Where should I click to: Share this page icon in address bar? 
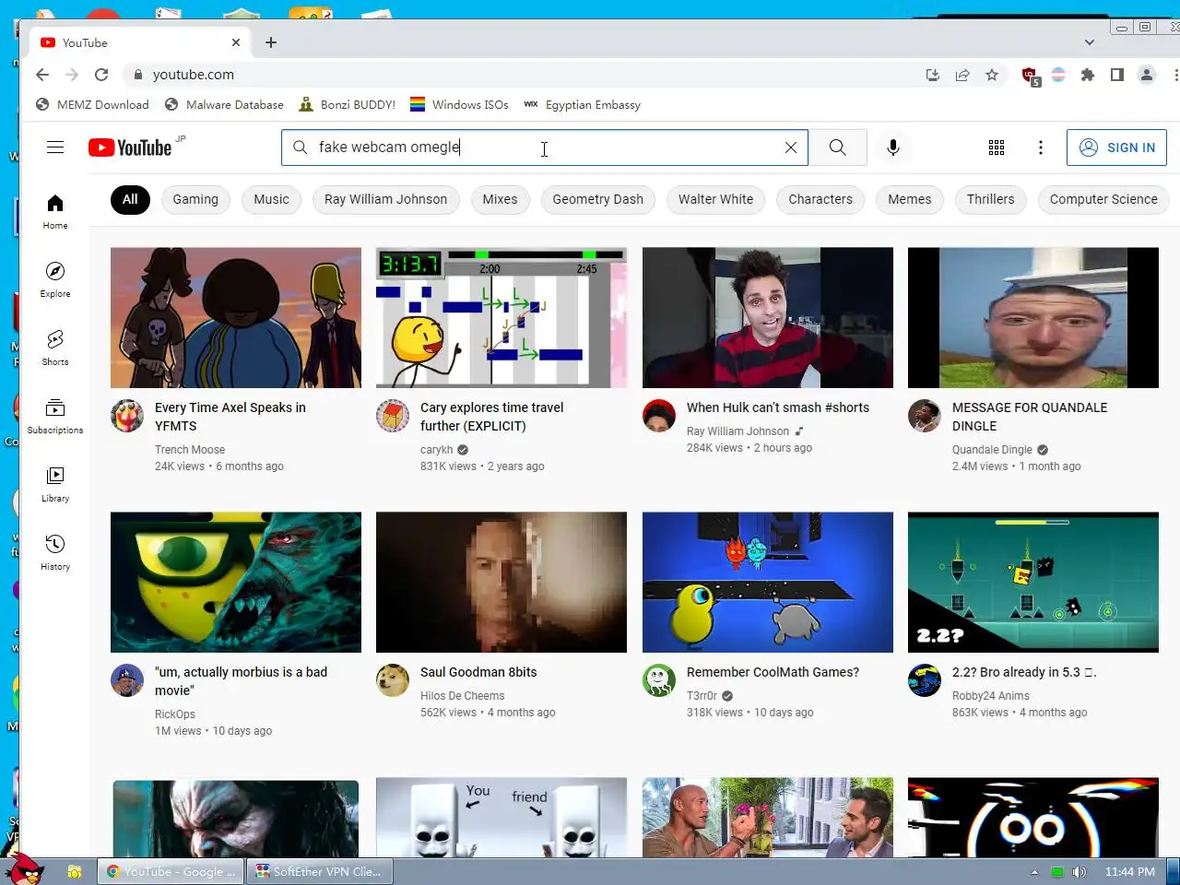coord(962,75)
